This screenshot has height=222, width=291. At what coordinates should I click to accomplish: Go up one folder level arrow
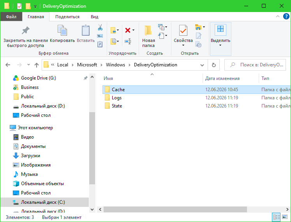click(x=37, y=65)
